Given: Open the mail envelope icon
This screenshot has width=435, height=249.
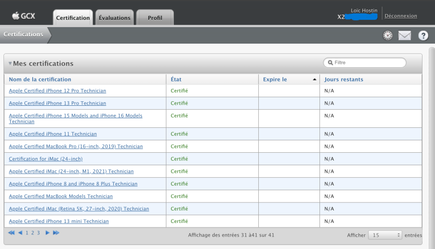Looking at the screenshot, I should coord(404,36).
